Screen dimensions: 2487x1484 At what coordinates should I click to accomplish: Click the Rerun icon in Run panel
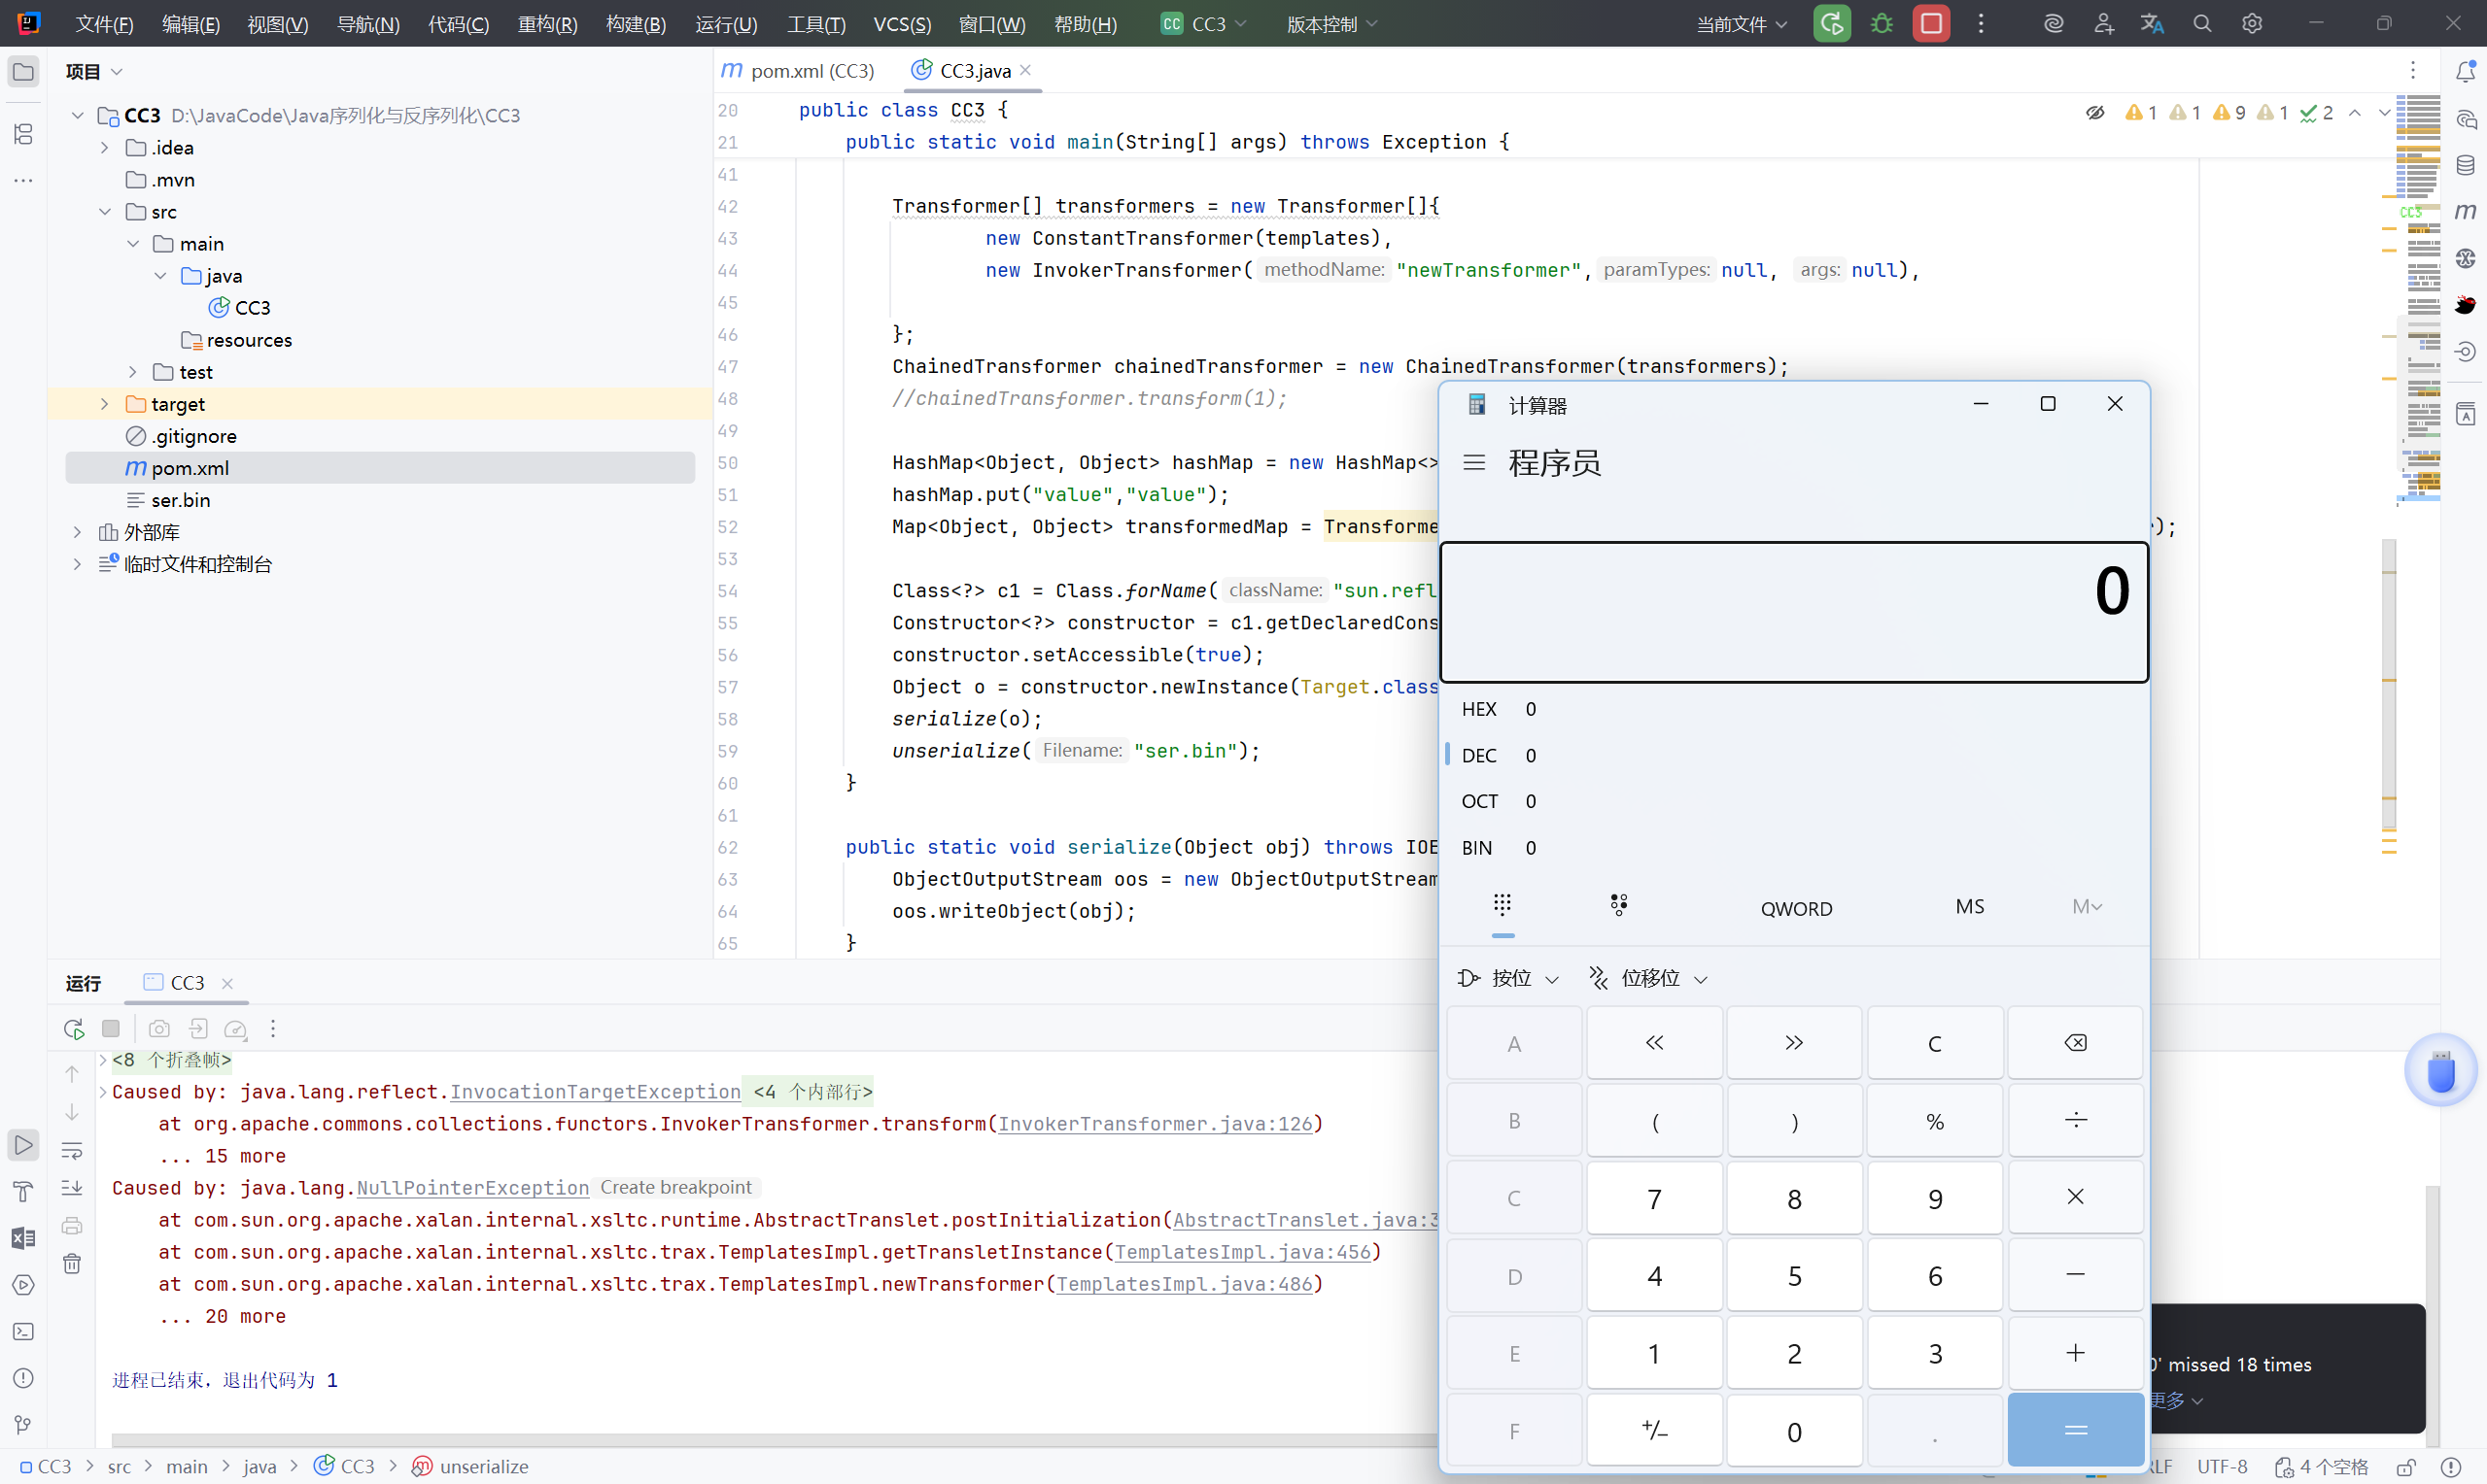[x=74, y=1028]
